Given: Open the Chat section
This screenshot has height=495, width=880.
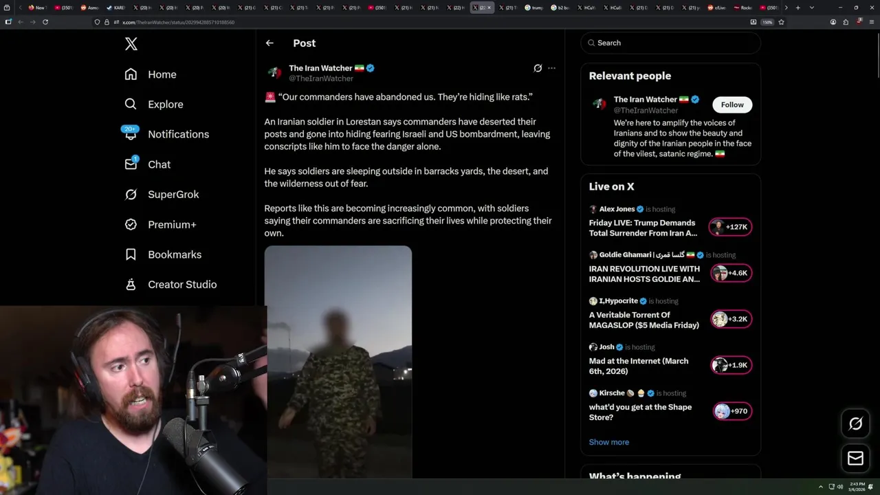Looking at the screenshot, I should click(x=147, y=164).
